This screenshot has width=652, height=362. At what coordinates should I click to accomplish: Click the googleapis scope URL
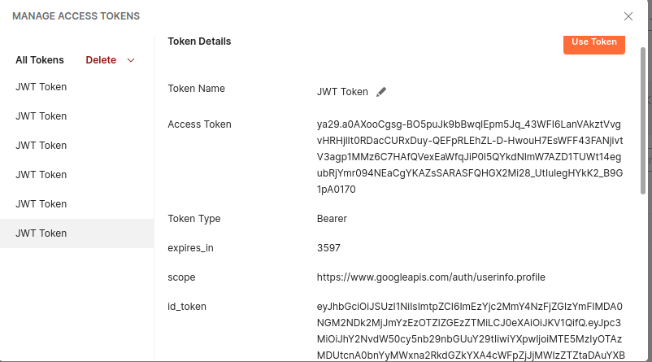tap(430, 277)
